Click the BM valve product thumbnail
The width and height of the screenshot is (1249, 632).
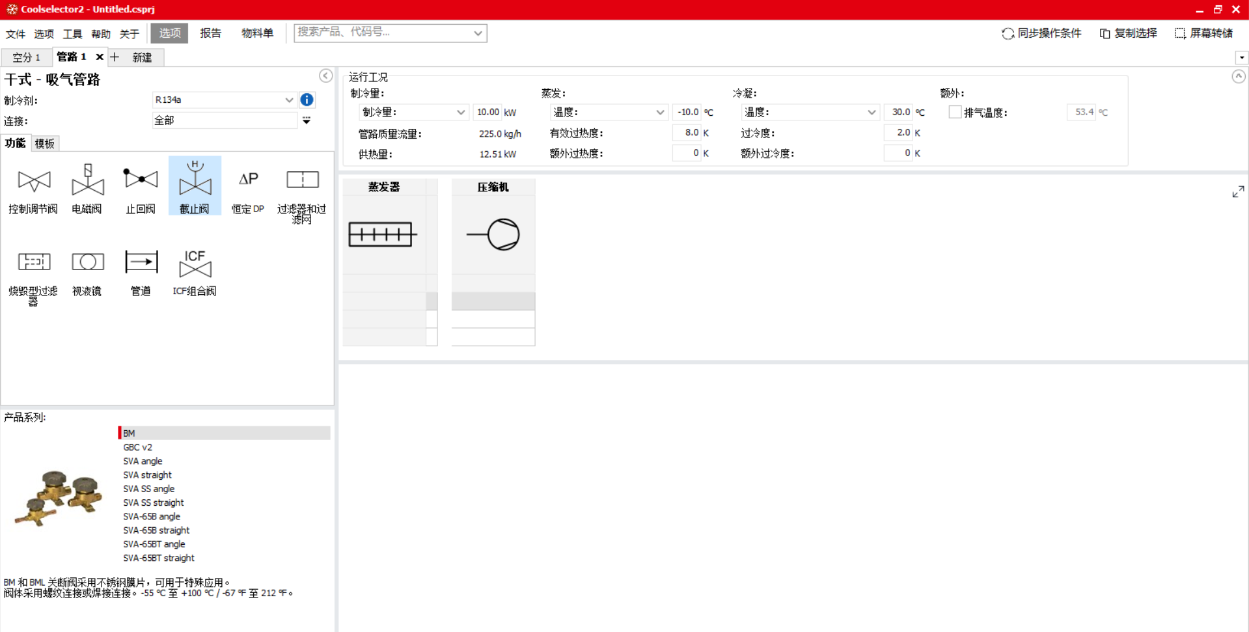point(59,498)
